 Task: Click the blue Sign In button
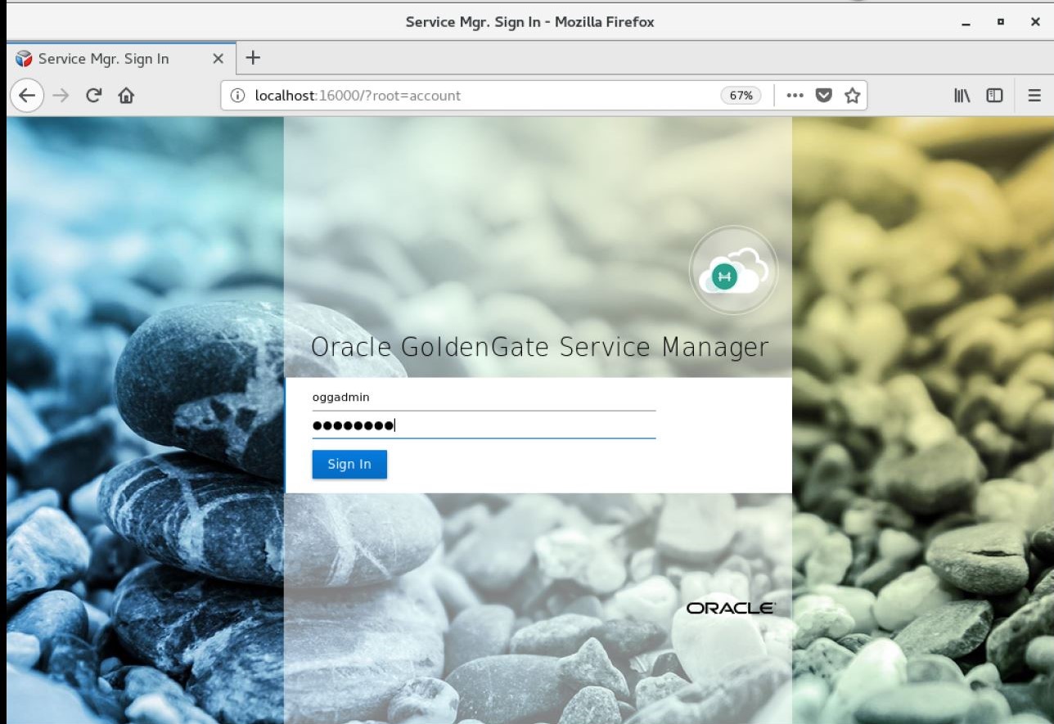coord(349,465)
